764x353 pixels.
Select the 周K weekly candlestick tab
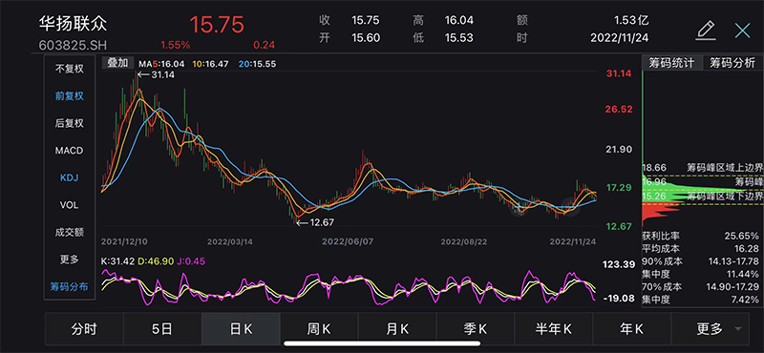point(319,329)
